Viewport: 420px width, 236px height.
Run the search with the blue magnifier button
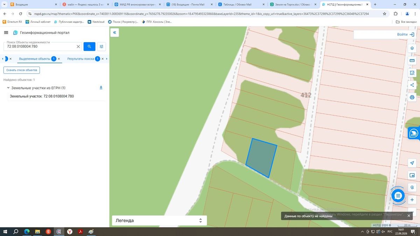coord(89,46)
